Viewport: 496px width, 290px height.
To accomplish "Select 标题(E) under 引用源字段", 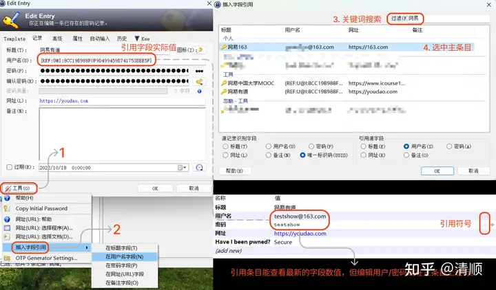I will (x=363, y=146).
